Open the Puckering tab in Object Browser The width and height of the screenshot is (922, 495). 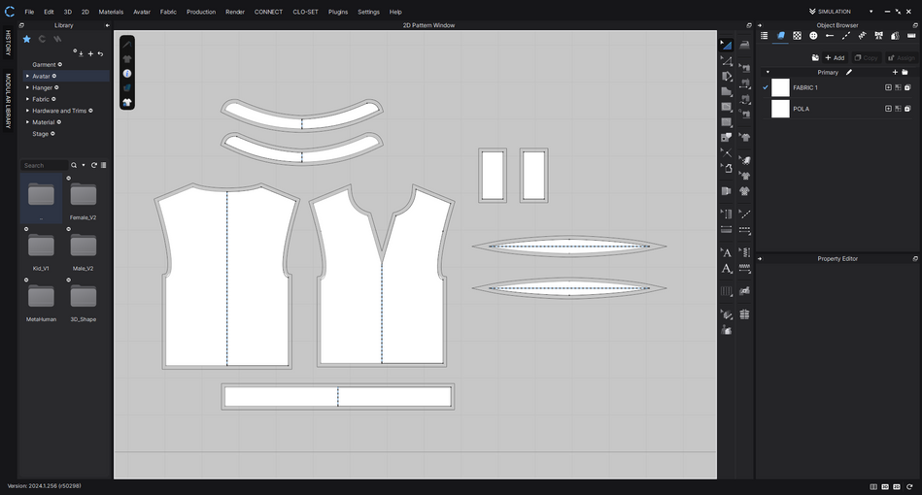coord(862,36)
